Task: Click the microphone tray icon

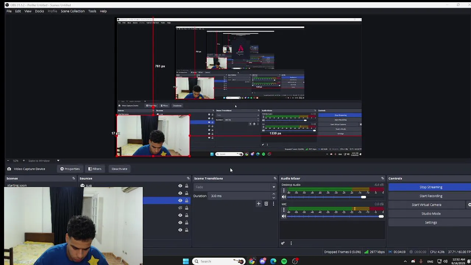Action: tap(421, 261)
